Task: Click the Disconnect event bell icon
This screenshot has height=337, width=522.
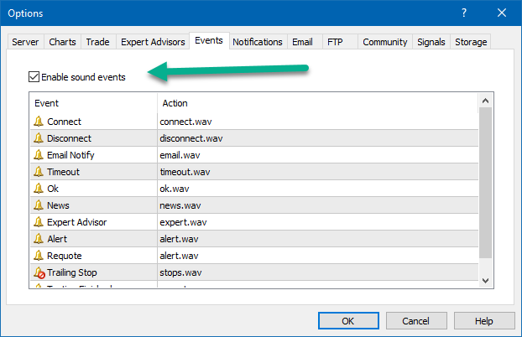Action: (39, 138)
